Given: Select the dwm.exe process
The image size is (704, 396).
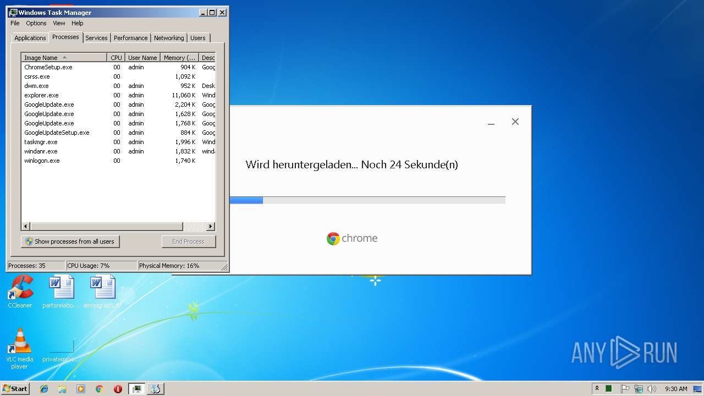Looking at the screenshot, I should tap(118, 86).
